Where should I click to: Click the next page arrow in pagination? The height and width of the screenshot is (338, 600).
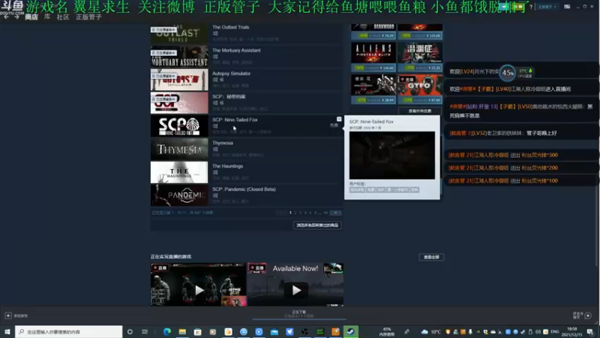click(335, 213)
